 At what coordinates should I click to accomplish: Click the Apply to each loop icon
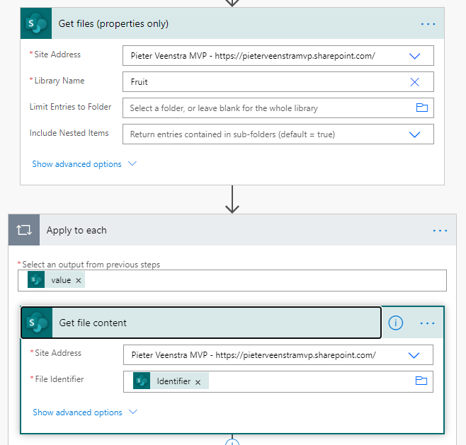[x=24, y=230]
